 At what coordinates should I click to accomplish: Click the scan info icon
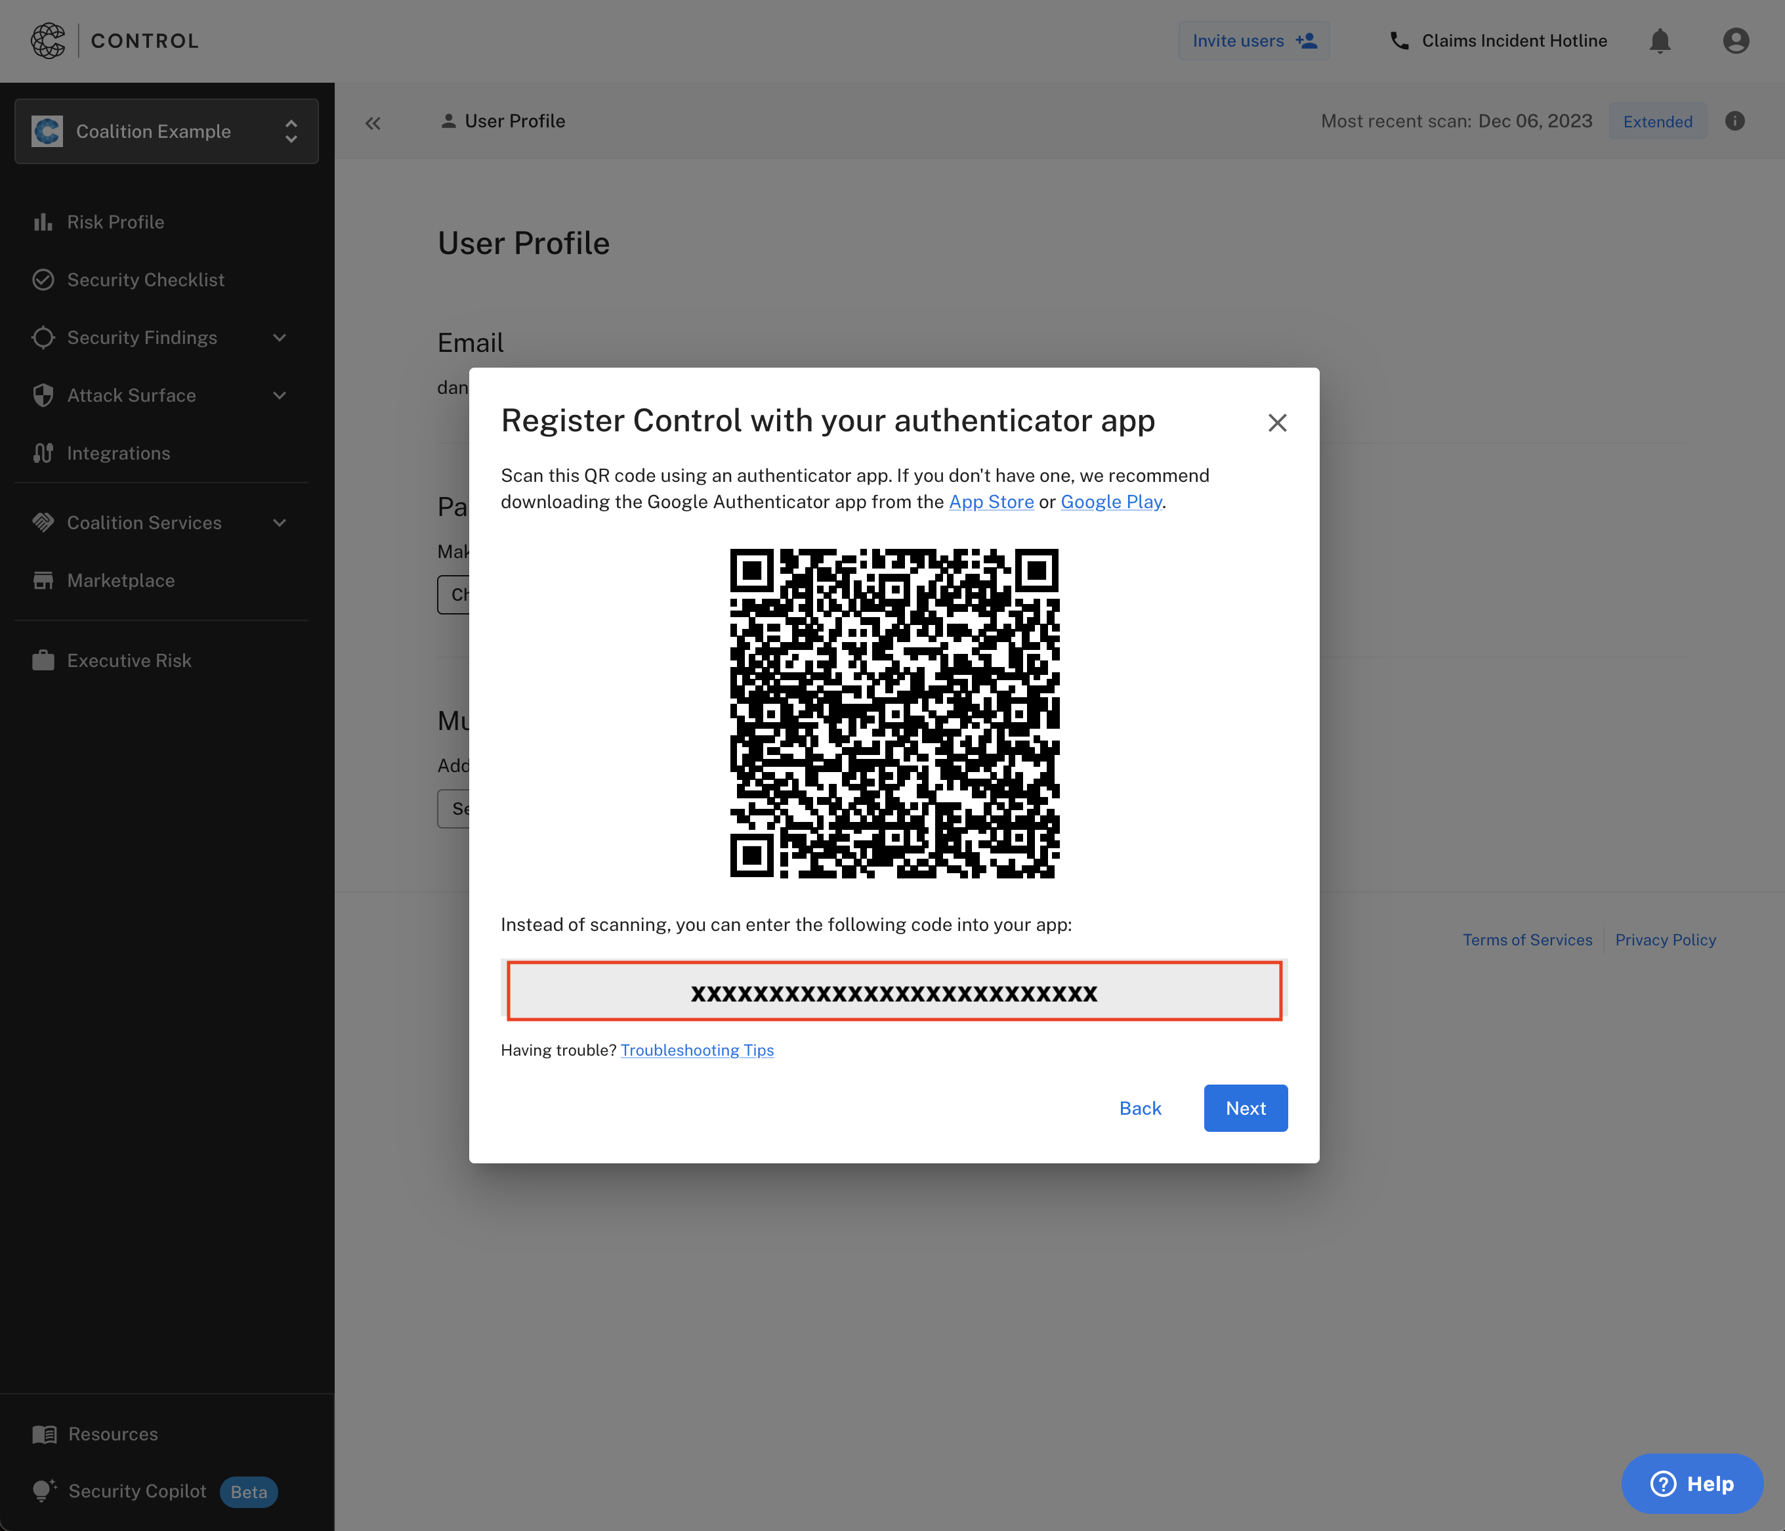pos(1734,121)
